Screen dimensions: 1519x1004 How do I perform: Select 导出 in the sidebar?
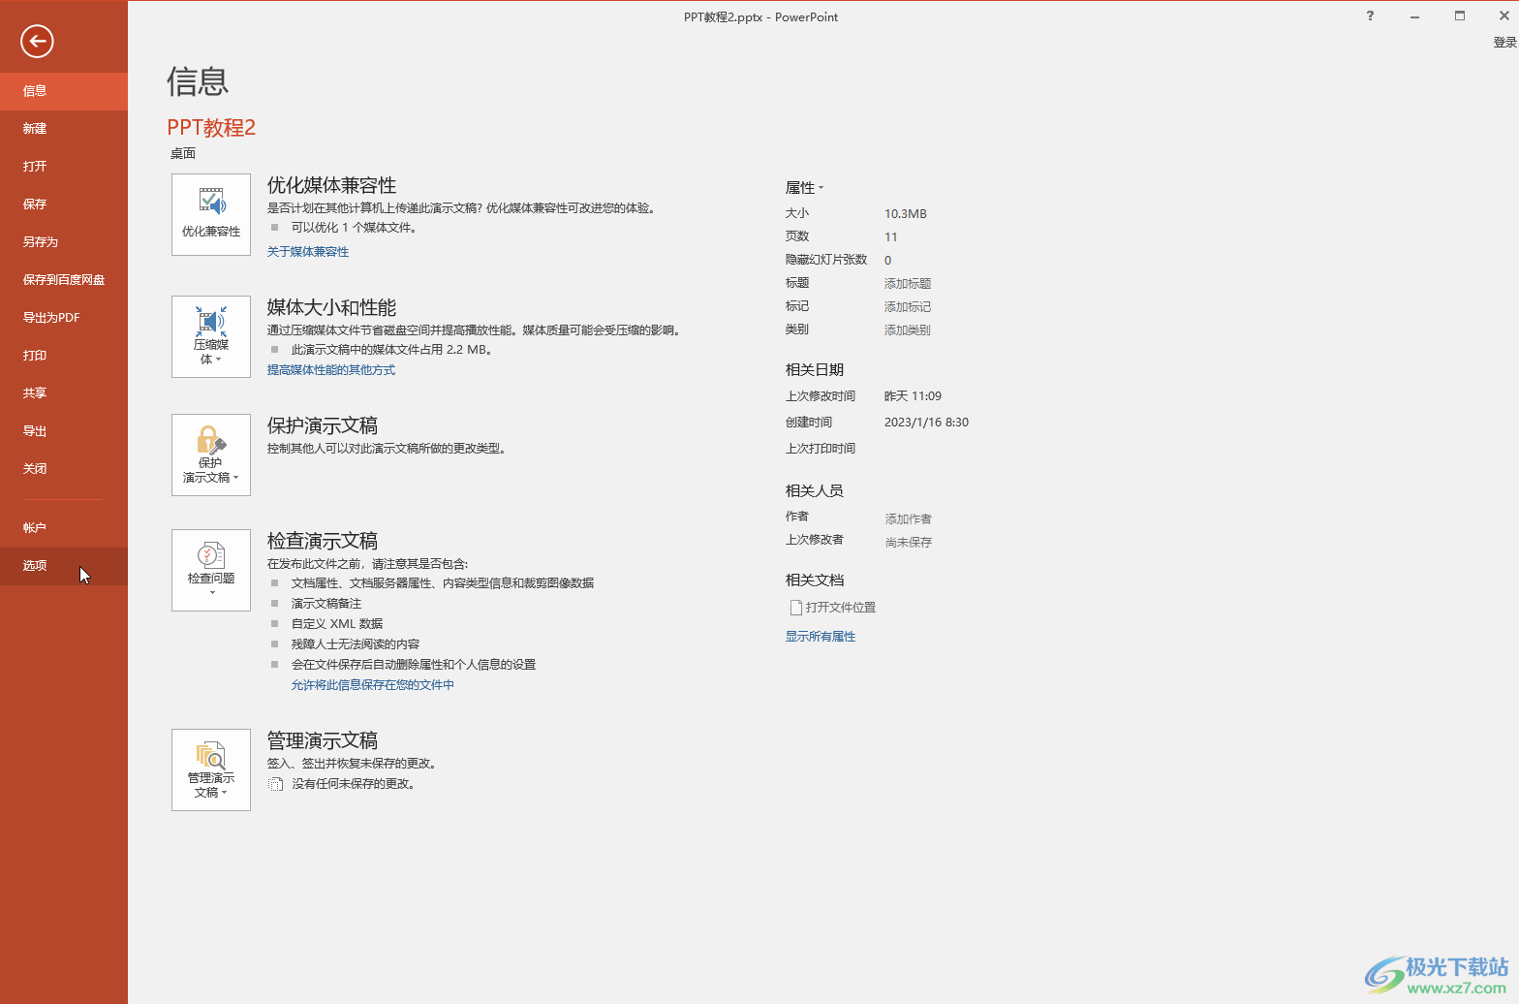[x=64, y=431]
